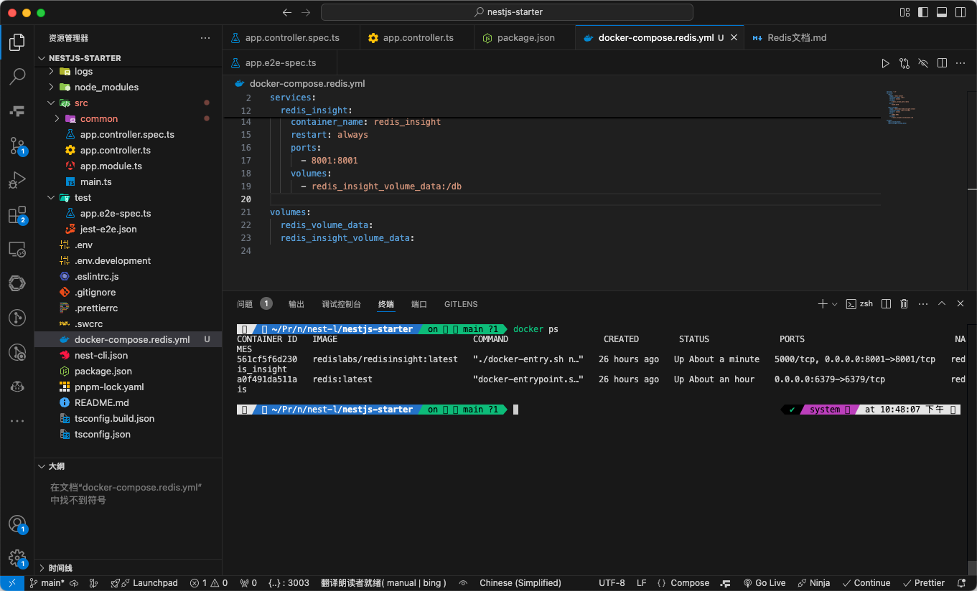Screen dimensions: 977x591
Task: Open Source Control view with badge
Action: tap(17, 146)
